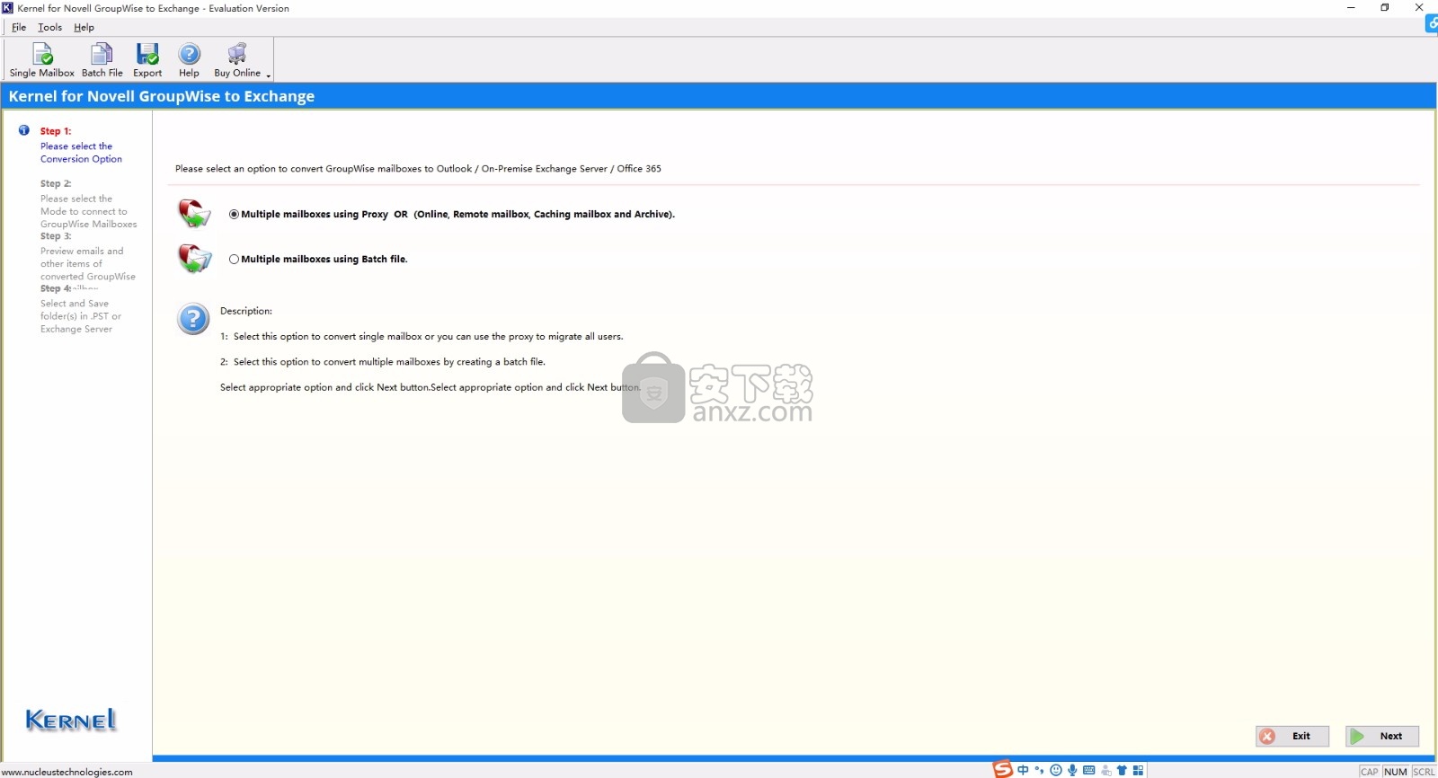Click the Exit button

pos(1292,736)
